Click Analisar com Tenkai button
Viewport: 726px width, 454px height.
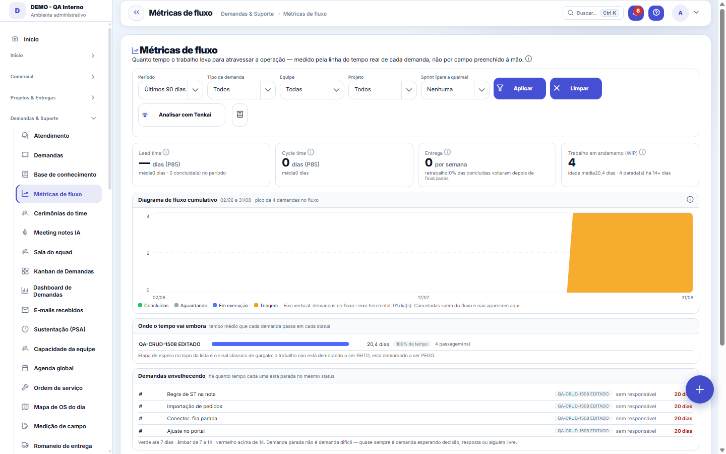point(181,115)
